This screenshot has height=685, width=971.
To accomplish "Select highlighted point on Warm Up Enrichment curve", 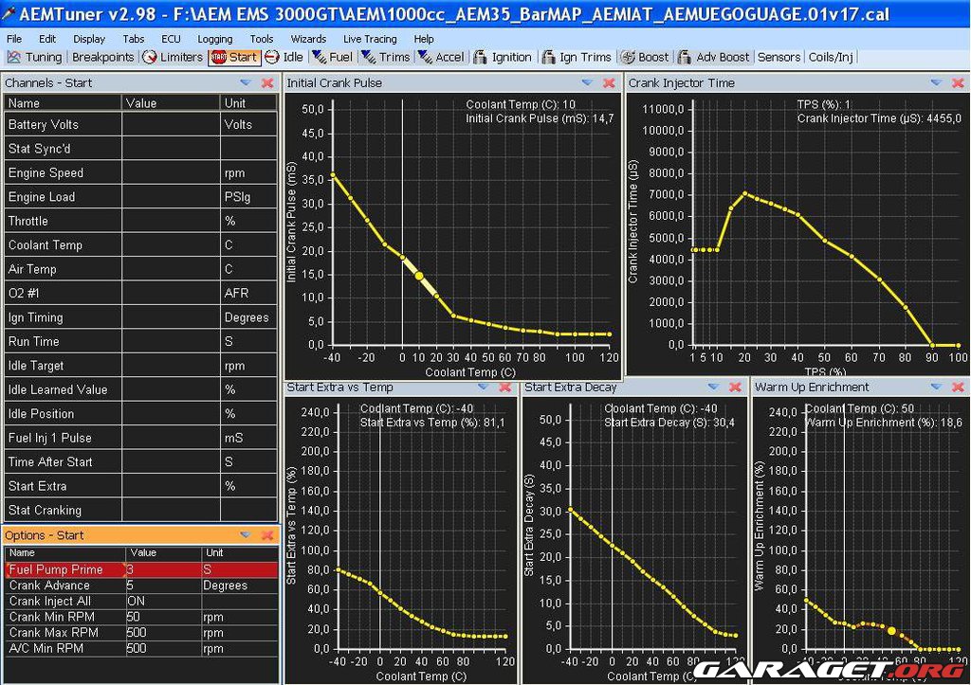I will (891, 631).
